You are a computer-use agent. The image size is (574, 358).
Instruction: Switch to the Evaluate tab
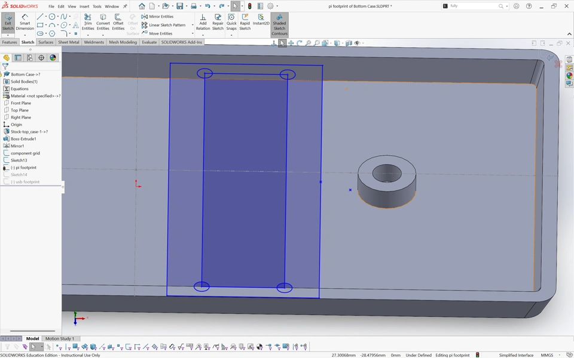tap(149, 42)
